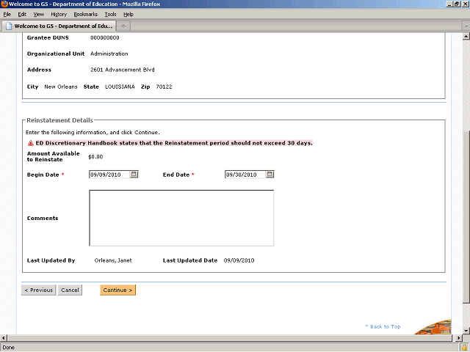Click the Previous button

coord(38,290)
